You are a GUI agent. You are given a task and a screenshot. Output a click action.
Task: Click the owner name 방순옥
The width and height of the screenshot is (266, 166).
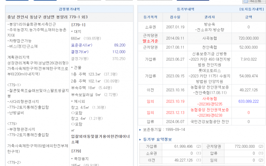click(x=209, y=24)
